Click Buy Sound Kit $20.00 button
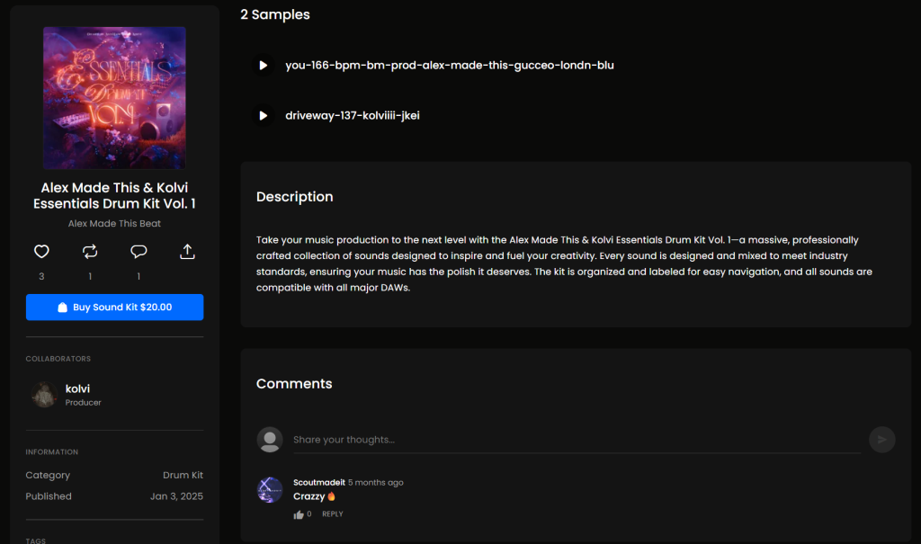Viewport: 921px width, 544px height. point(114,308)
